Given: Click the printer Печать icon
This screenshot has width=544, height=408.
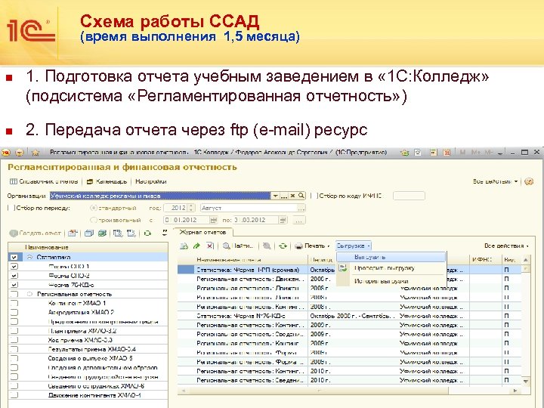Looking at the screenshot, I should click(298, 246).
